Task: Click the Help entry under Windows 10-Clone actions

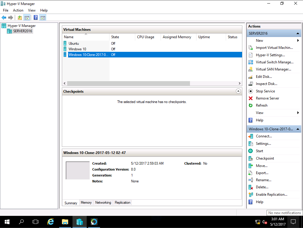Action: click(260, 202)
